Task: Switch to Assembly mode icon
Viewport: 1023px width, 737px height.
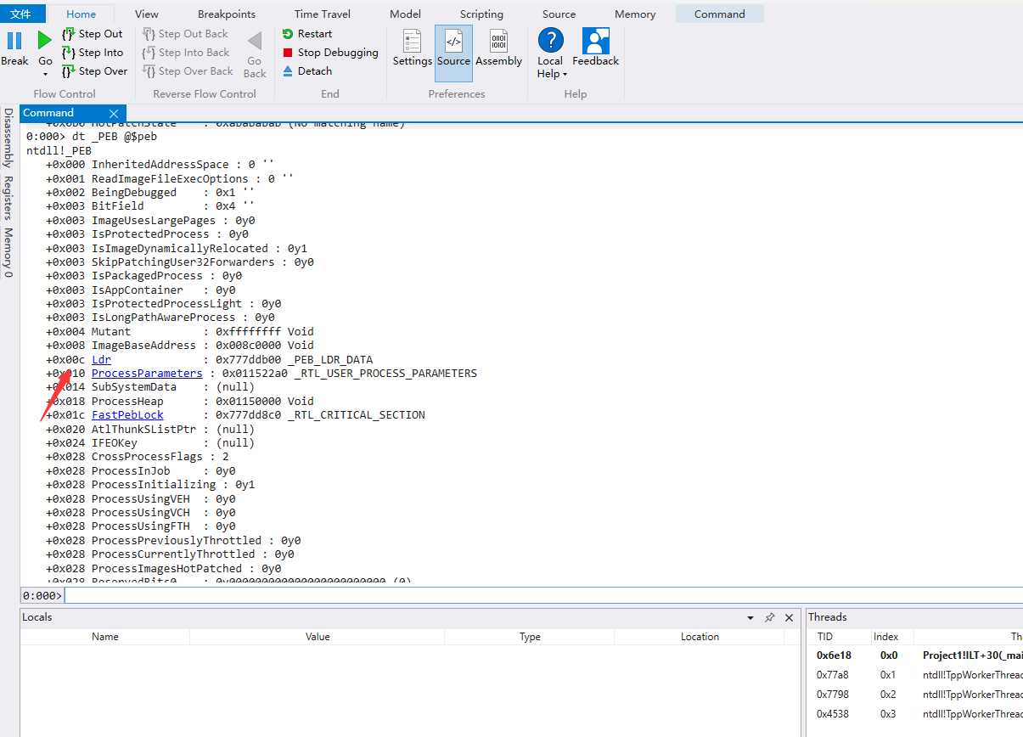Action: [x=498, y=42]
